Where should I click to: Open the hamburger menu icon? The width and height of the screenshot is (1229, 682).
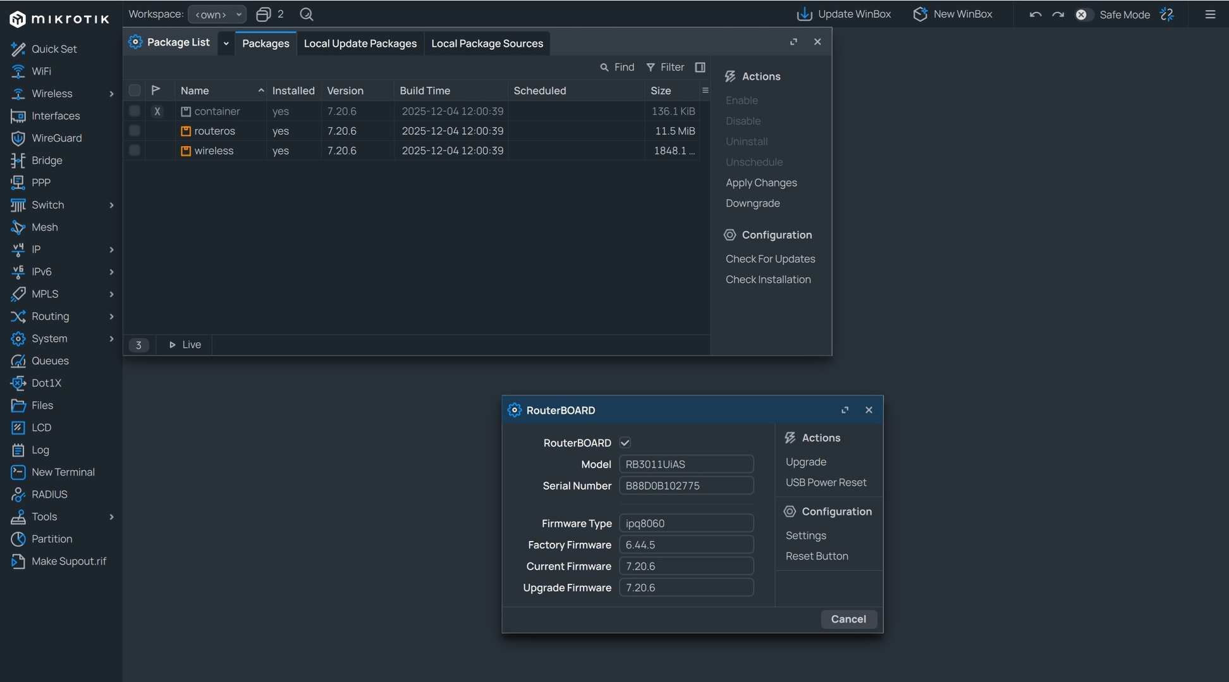1210,14
